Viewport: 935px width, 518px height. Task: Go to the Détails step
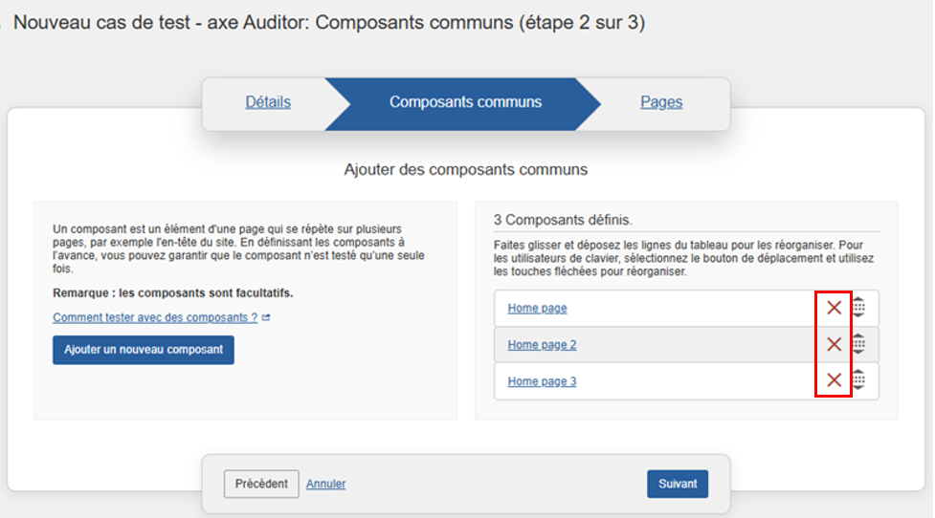pos(268,102)
